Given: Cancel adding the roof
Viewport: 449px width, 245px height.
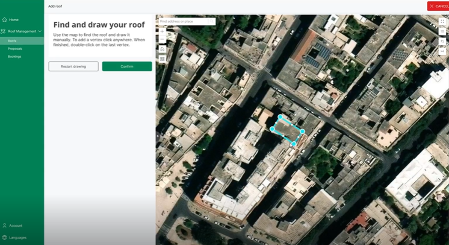Looking at the screenshot, I should pos(438,6).
